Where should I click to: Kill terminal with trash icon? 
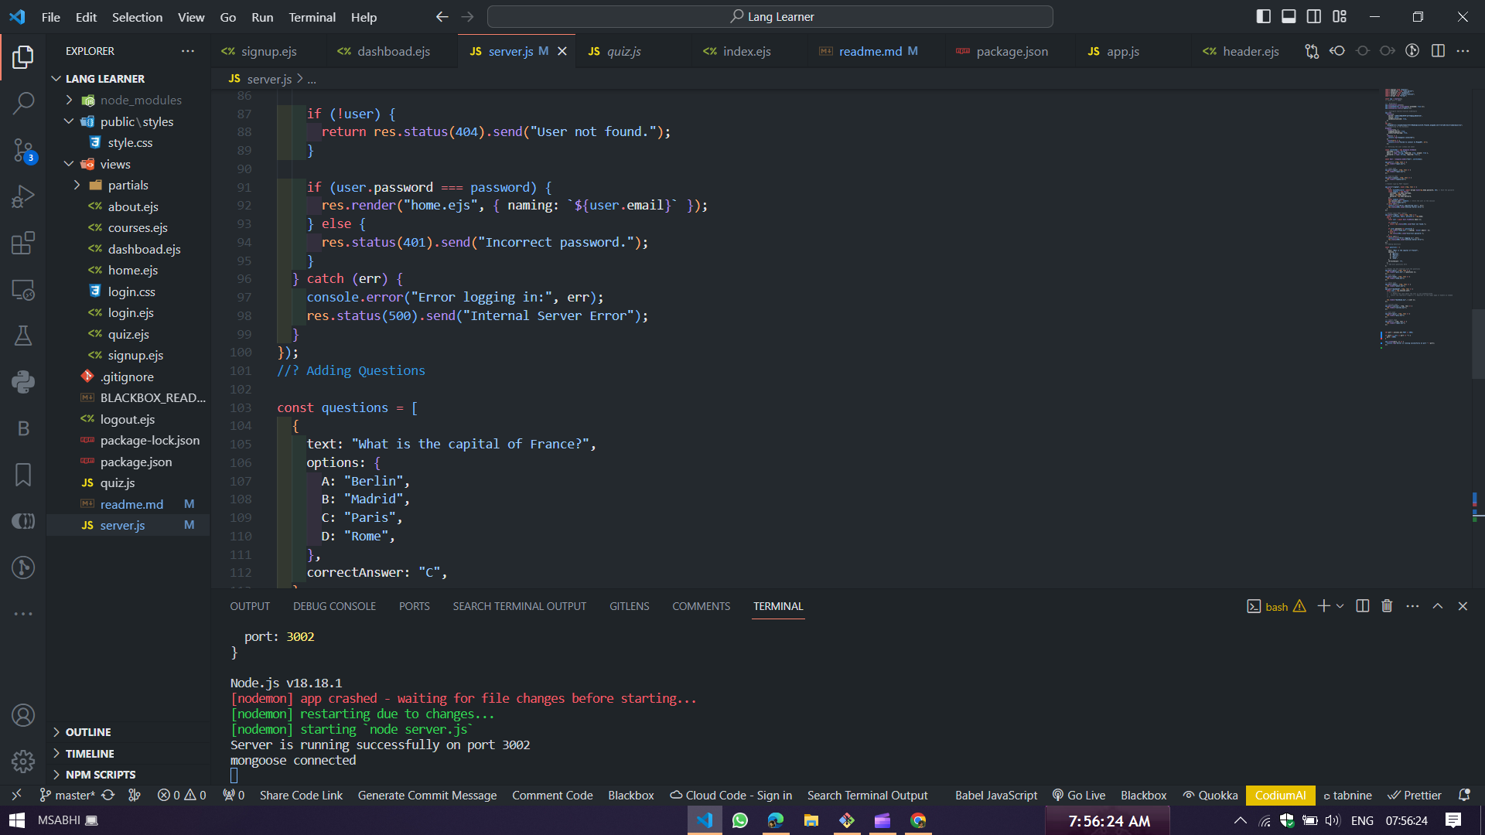pyautogui.click(x=1387, y=606)
